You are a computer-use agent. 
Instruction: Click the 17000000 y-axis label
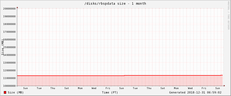tap(10, 32)
